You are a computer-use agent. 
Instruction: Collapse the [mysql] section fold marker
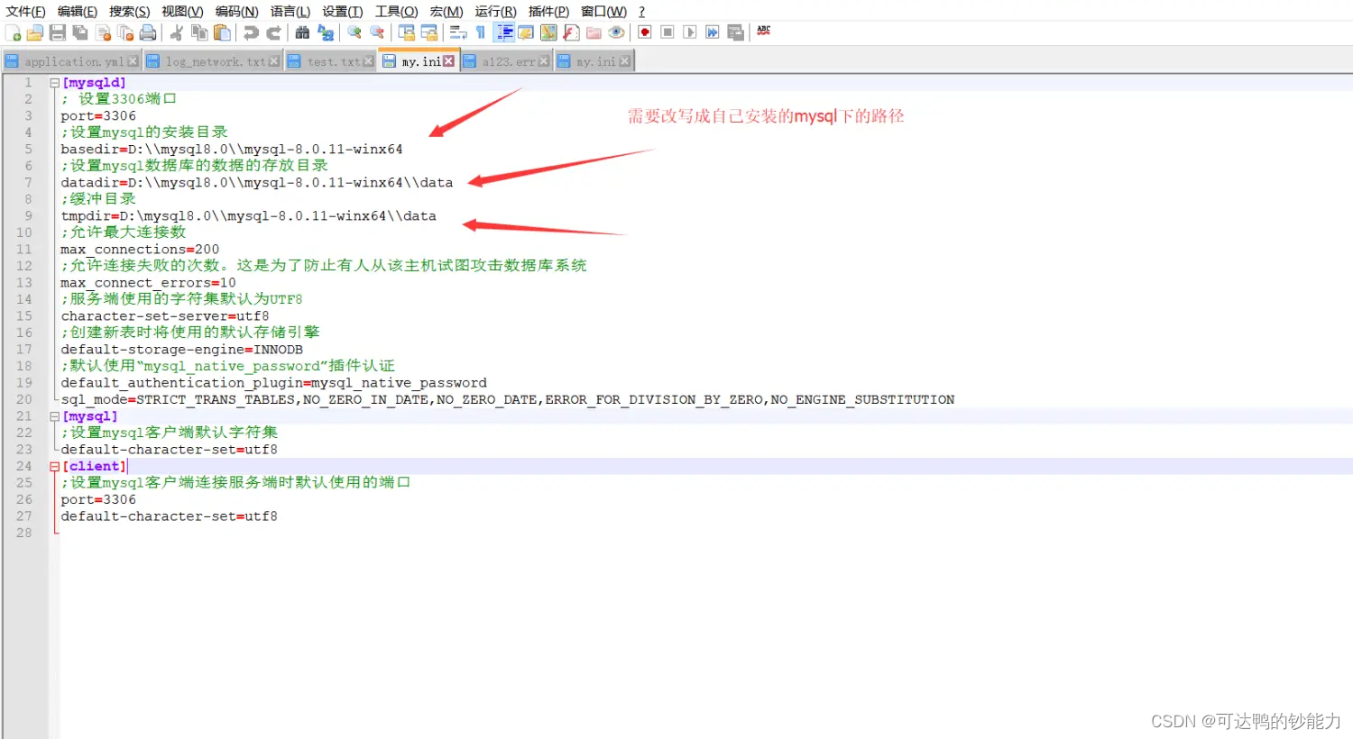tap(54, 416)
